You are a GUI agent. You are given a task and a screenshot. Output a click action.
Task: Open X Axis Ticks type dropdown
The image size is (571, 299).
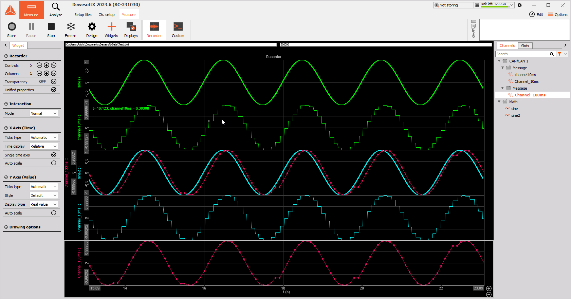tap(44, 137)
